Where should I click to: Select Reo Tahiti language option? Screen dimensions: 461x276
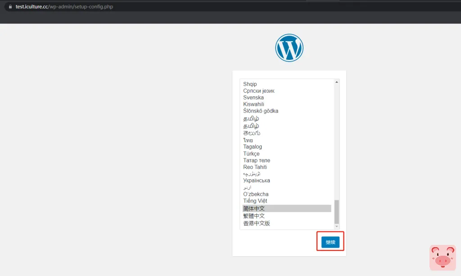287,167
